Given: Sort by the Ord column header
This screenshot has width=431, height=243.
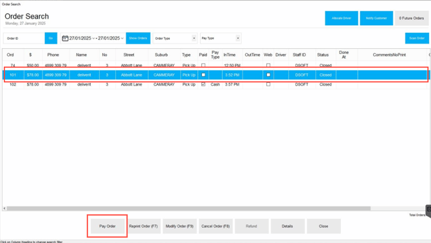Looking at the screenshot, I should (10, 55).
